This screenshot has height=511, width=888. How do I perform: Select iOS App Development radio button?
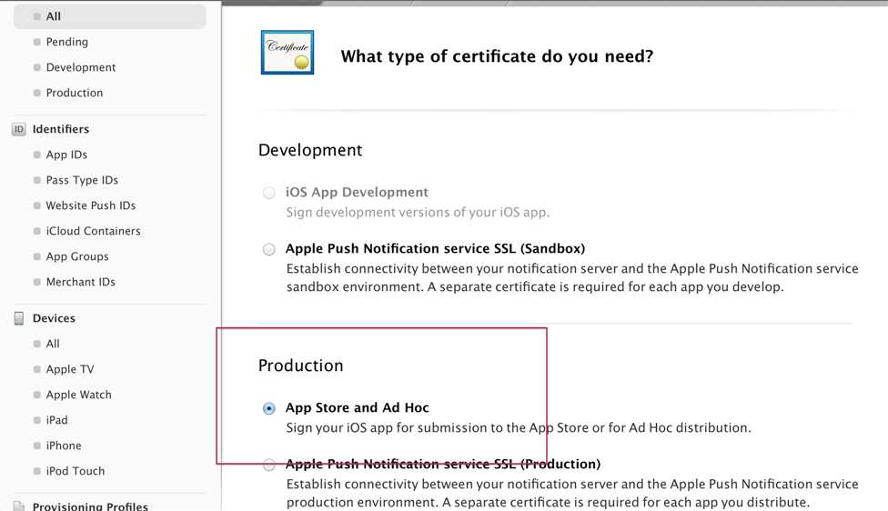269,193
